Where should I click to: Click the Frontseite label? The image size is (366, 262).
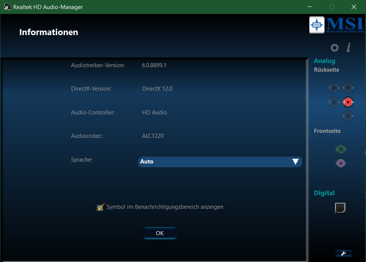327,131
